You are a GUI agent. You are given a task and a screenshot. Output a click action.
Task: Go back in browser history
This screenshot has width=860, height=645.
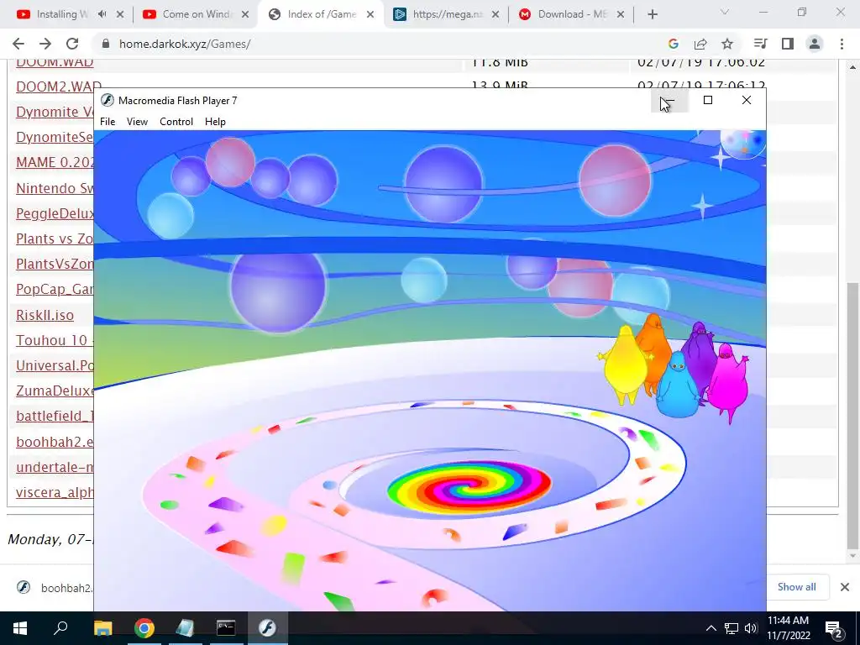pos(18,44)
